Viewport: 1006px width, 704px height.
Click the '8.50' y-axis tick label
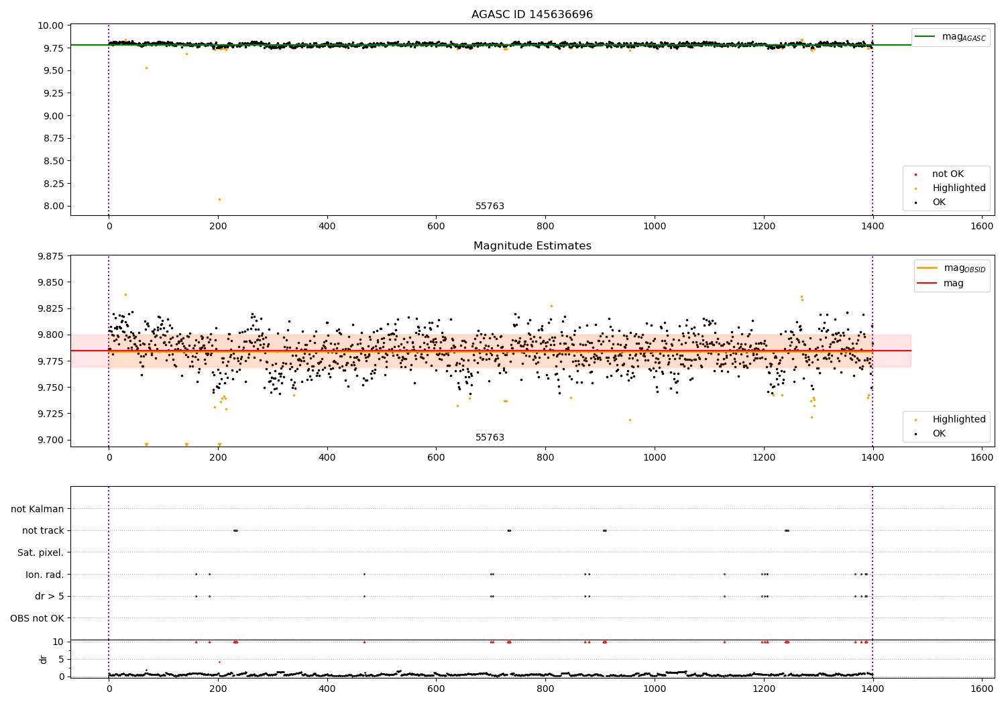click(54, 161)
